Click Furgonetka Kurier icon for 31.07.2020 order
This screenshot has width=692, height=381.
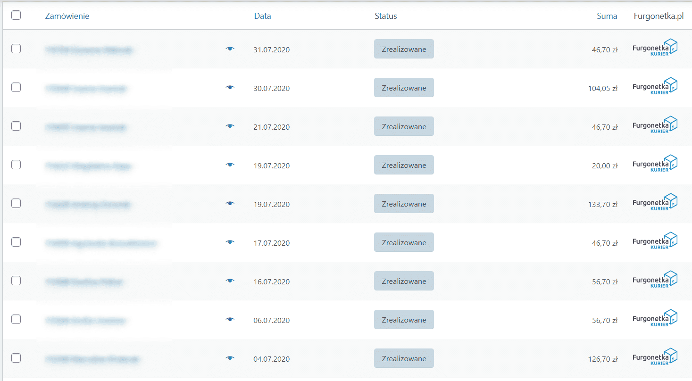tap(655, 49)
